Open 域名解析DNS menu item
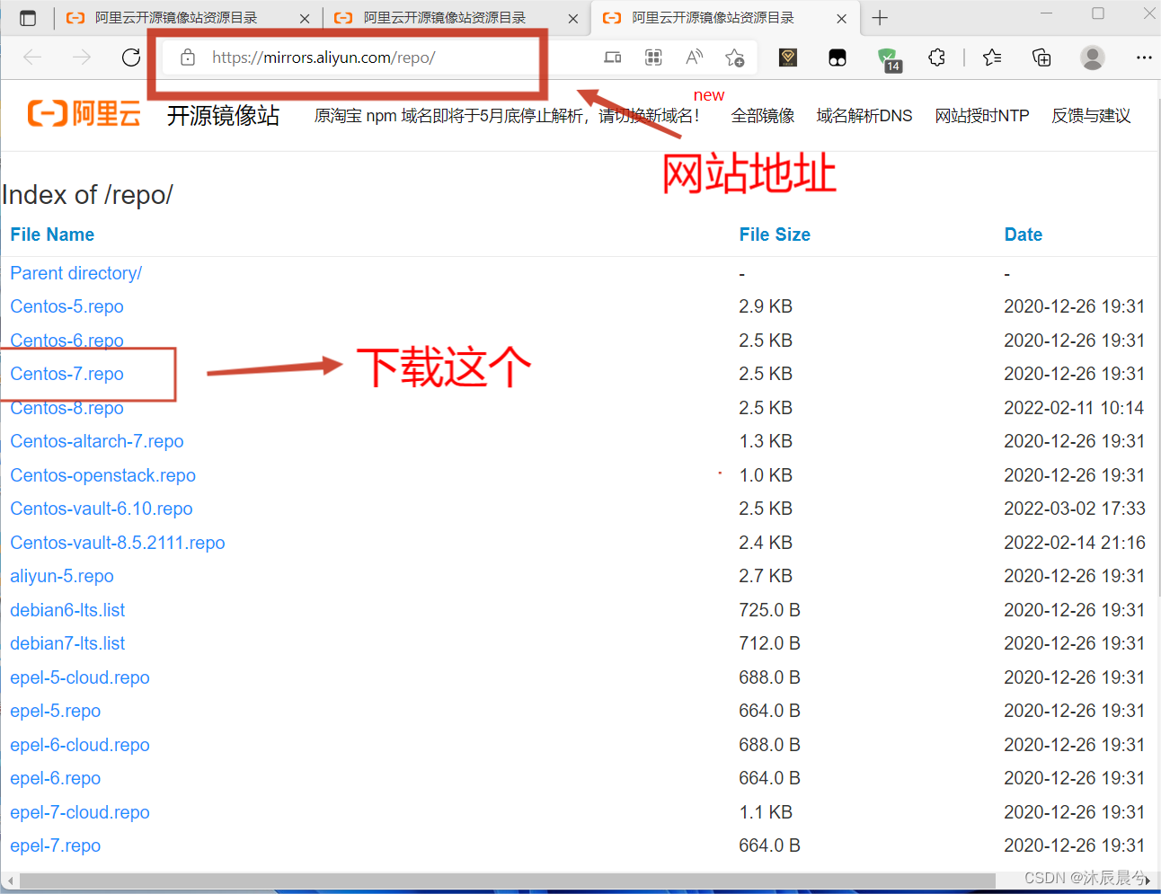 pos(864,116)
